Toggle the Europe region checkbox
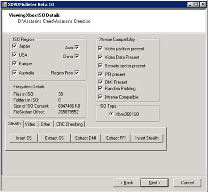 pyautogui.click(x=14, y=63)
